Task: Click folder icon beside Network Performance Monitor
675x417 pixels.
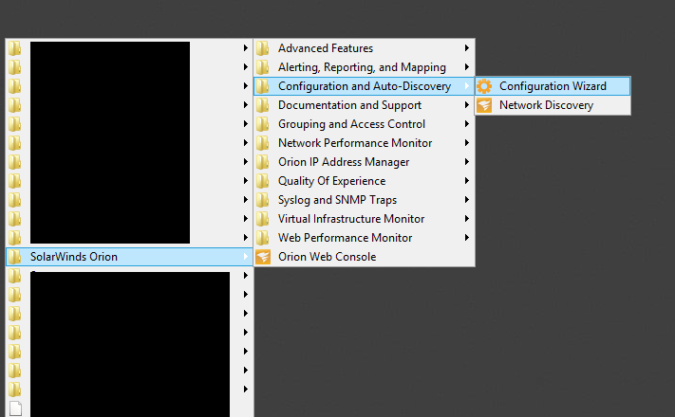Action: (x=263, y=143)
